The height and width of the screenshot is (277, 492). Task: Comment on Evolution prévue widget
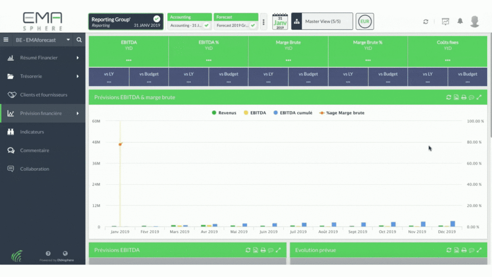pos(471,251)
